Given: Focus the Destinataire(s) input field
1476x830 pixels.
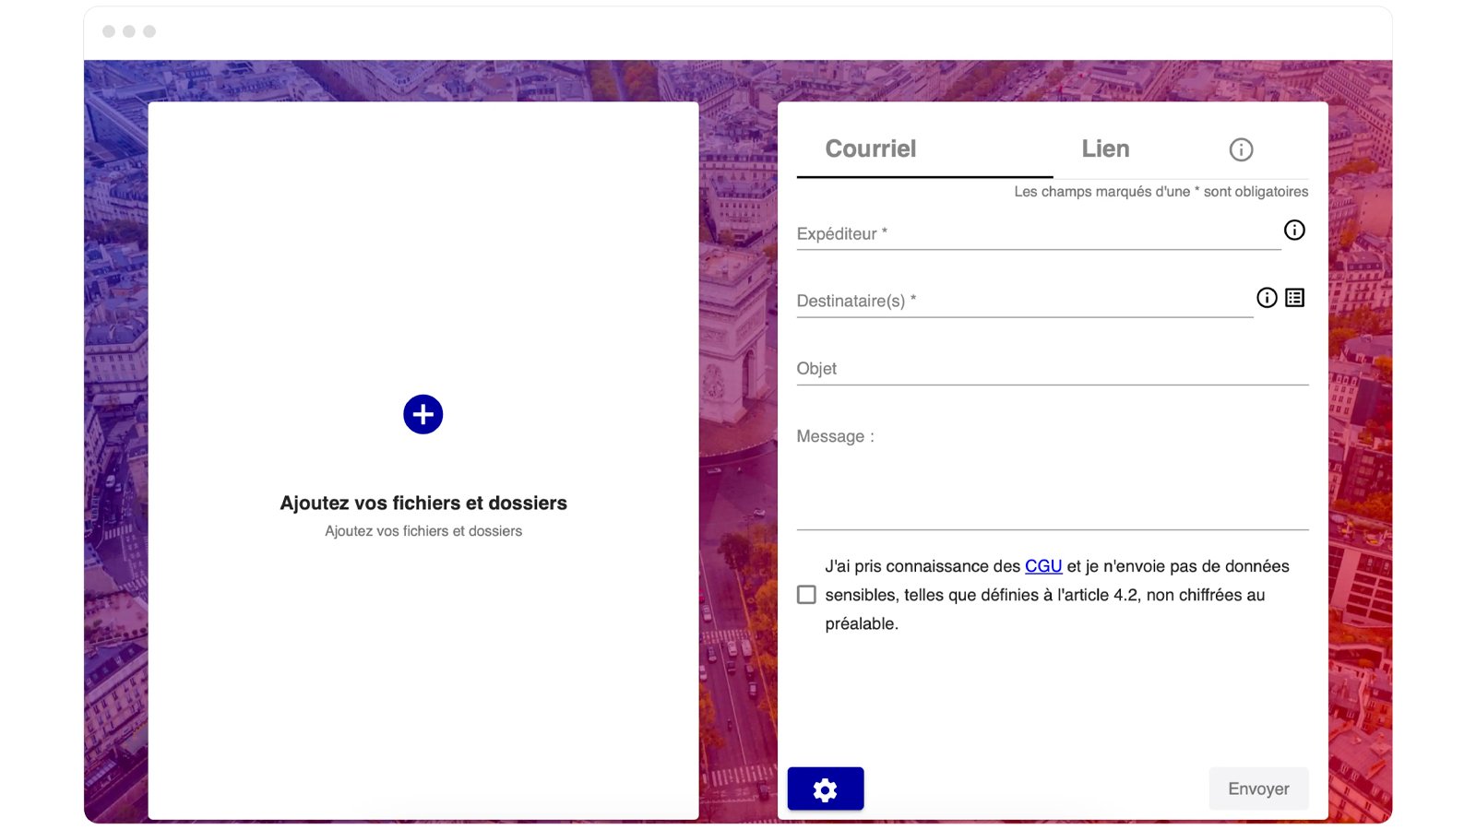Looking at the screenshot, I should point(1025,301).
